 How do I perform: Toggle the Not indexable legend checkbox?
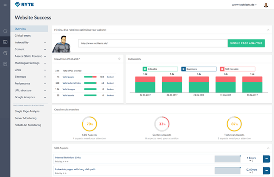(222, 69)
